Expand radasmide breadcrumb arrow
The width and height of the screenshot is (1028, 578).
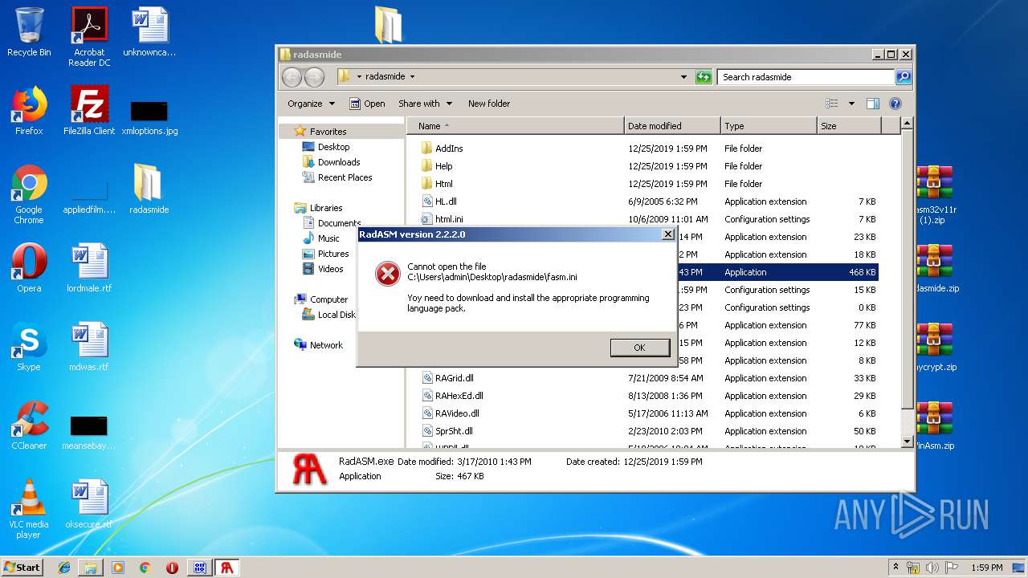pyautogui.click(x=412, y=77)
